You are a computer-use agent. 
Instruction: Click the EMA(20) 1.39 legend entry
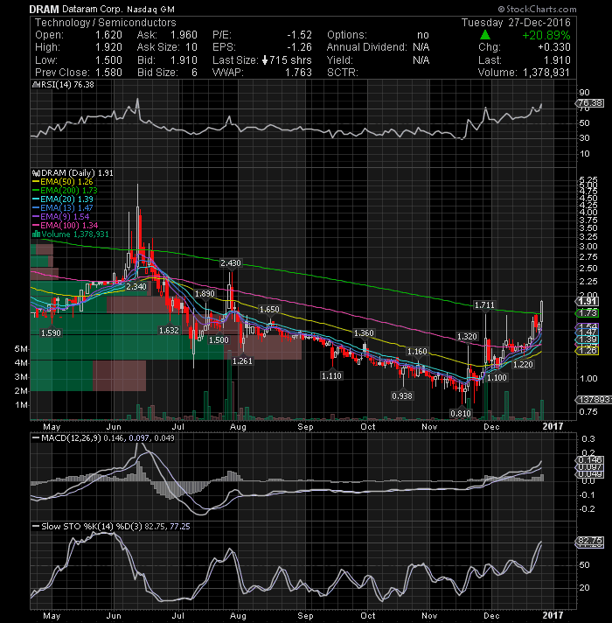click(63, 199)
